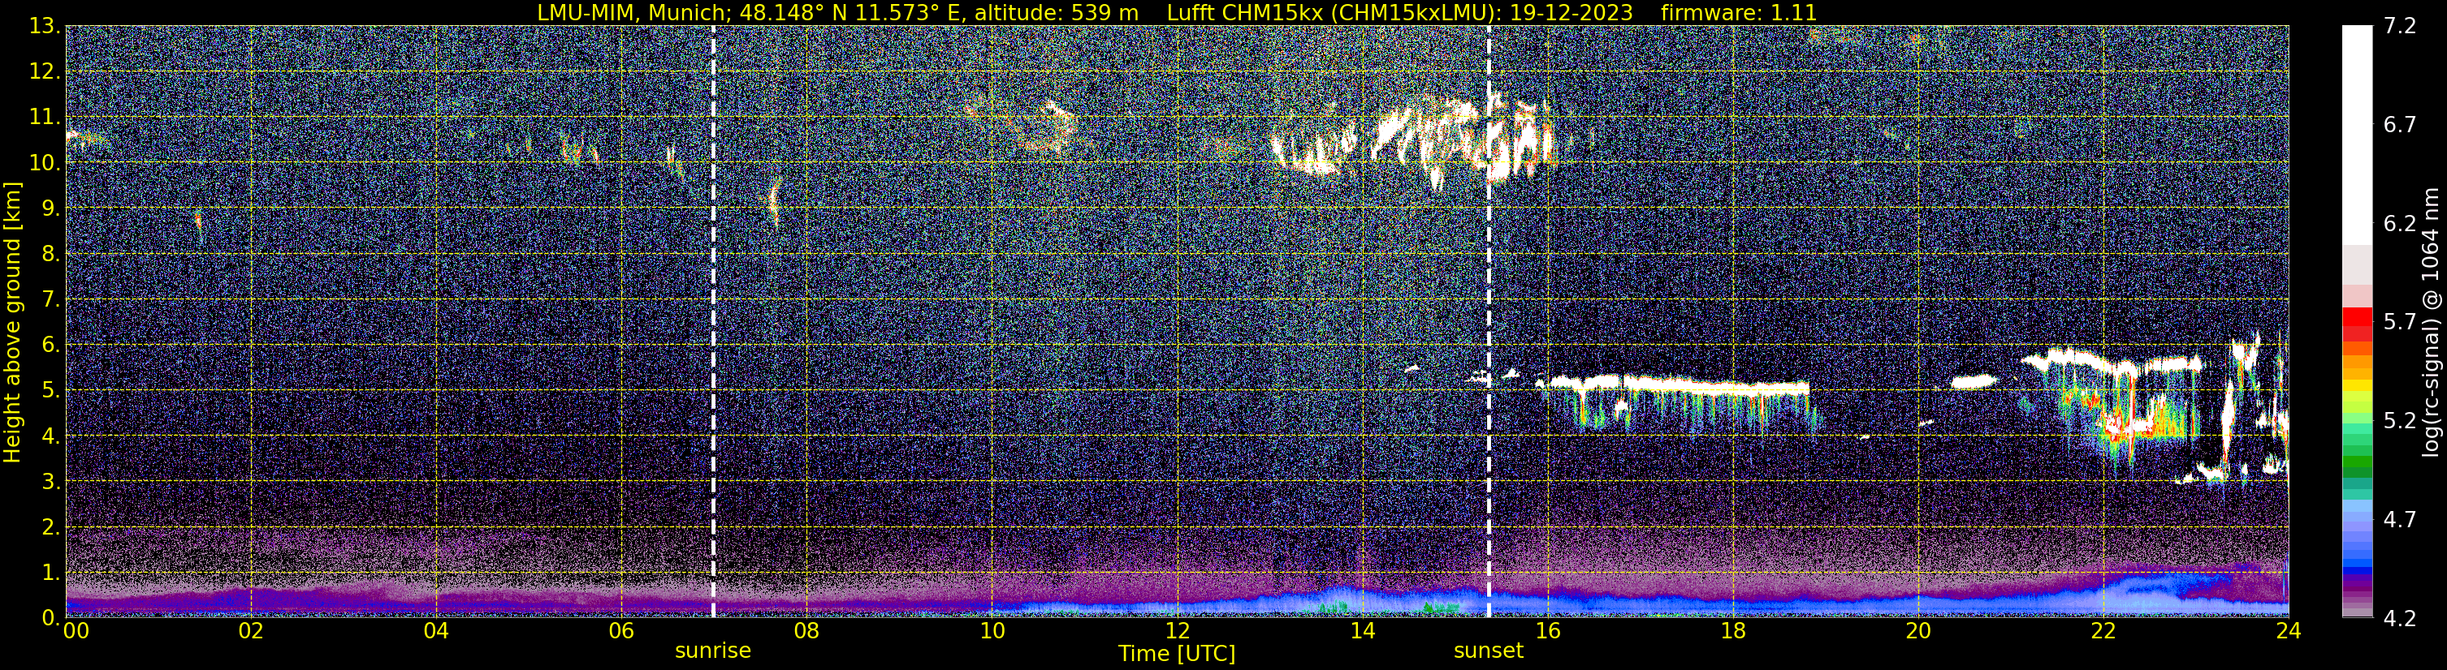Viewport: 2447px width, 670px height.
Task: Click the 'Height above ground [km]' axis label
Action: point(12,322)
